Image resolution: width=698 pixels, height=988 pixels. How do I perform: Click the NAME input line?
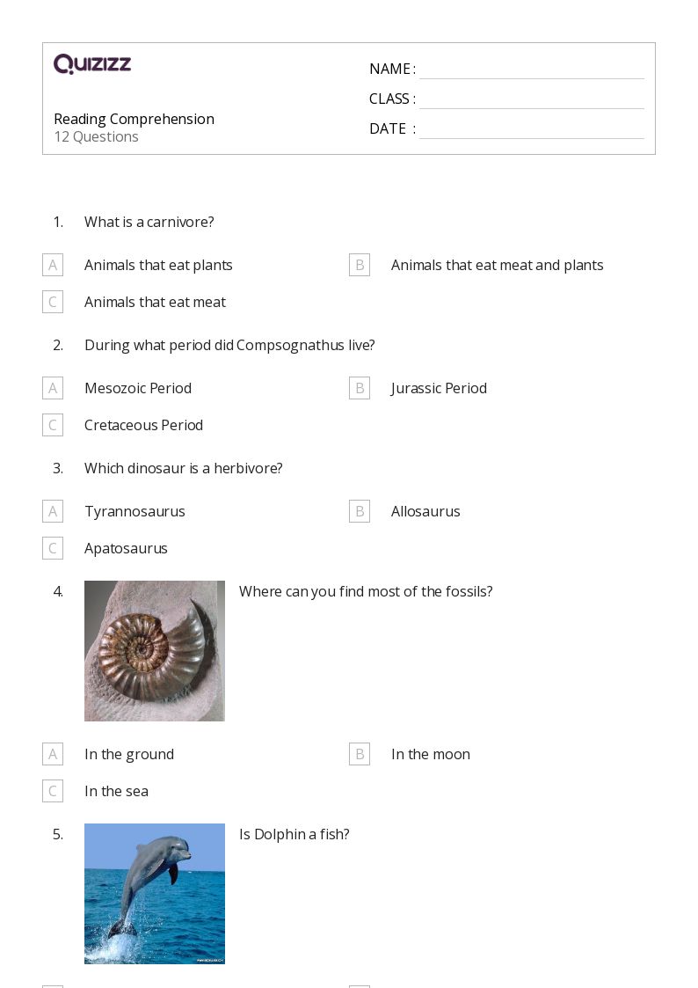click(531, 70)
